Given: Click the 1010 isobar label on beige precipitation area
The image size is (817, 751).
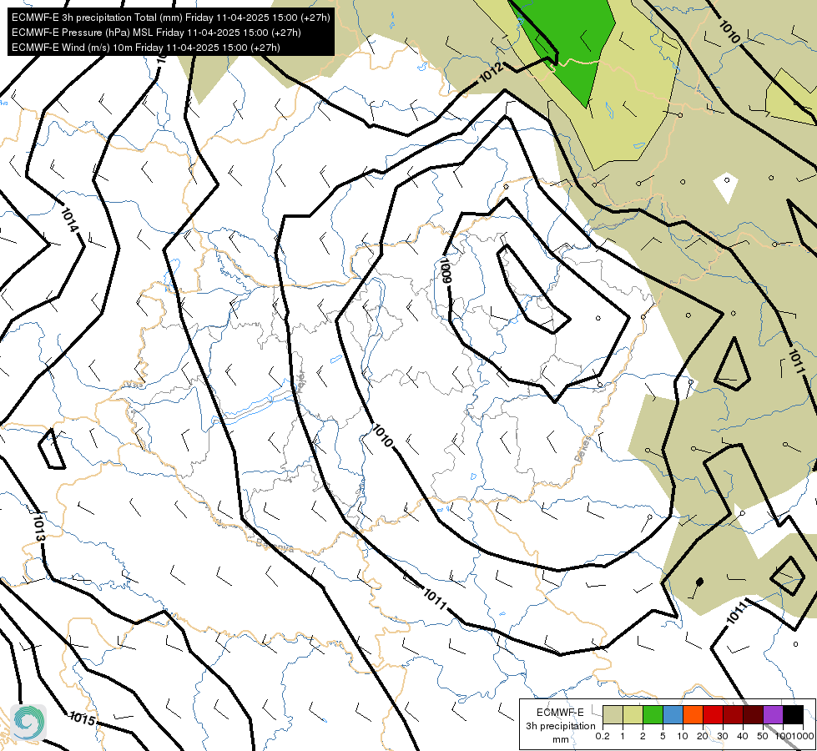Looking at the screenshot, I should [729, 32].
